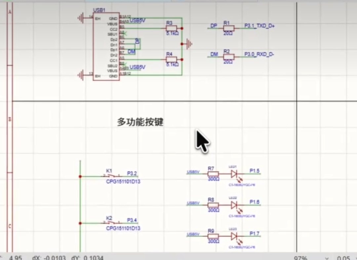The image size is (357, 260).
Task: Select resistor R3 symbol
Action: coord(172,28)
